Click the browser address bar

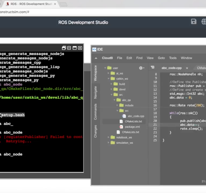pos(103,12)
